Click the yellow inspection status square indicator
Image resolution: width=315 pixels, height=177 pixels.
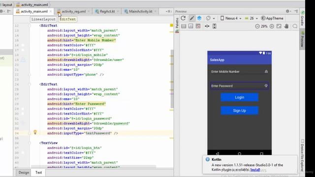click(171, 25)
